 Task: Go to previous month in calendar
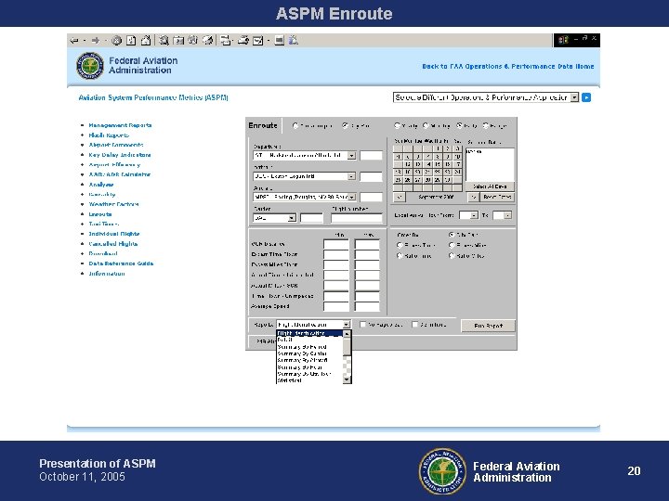(399, 197)
